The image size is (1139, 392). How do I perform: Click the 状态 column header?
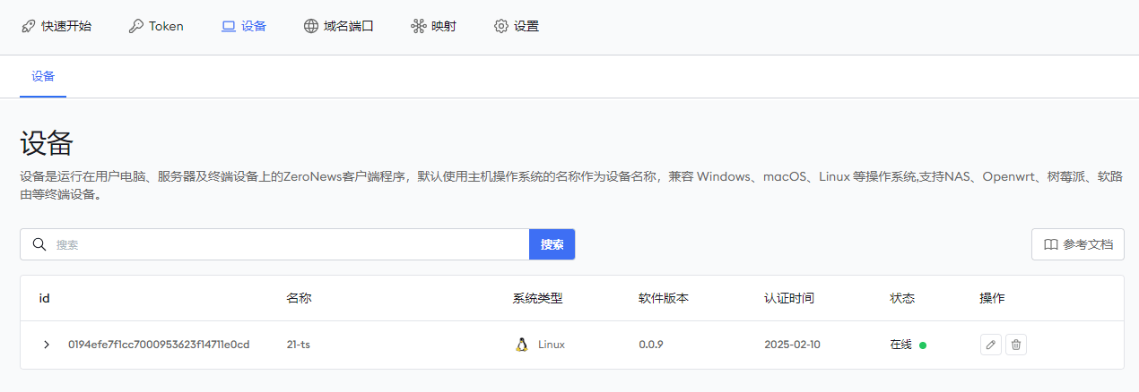(x=902, y=298)
